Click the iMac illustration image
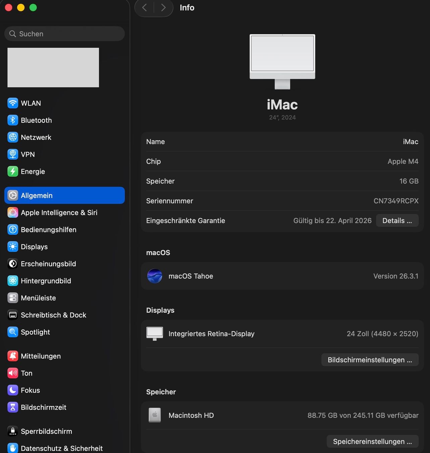This screenshot has width=430, height=453. tap(282, 62)
